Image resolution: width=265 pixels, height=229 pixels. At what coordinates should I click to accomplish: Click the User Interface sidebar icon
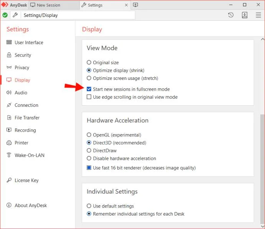[9, 42]
